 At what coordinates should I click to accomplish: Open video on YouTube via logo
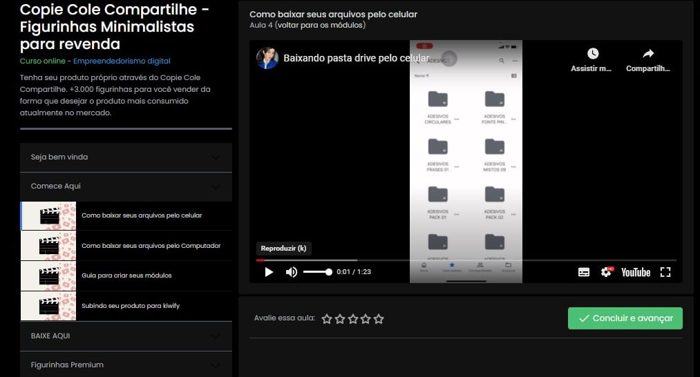pos(635,272)
